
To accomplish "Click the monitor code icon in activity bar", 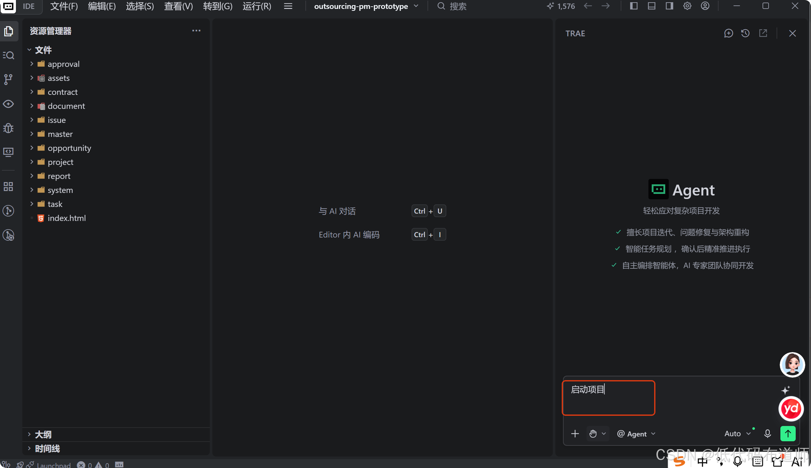I will [9, 152].
